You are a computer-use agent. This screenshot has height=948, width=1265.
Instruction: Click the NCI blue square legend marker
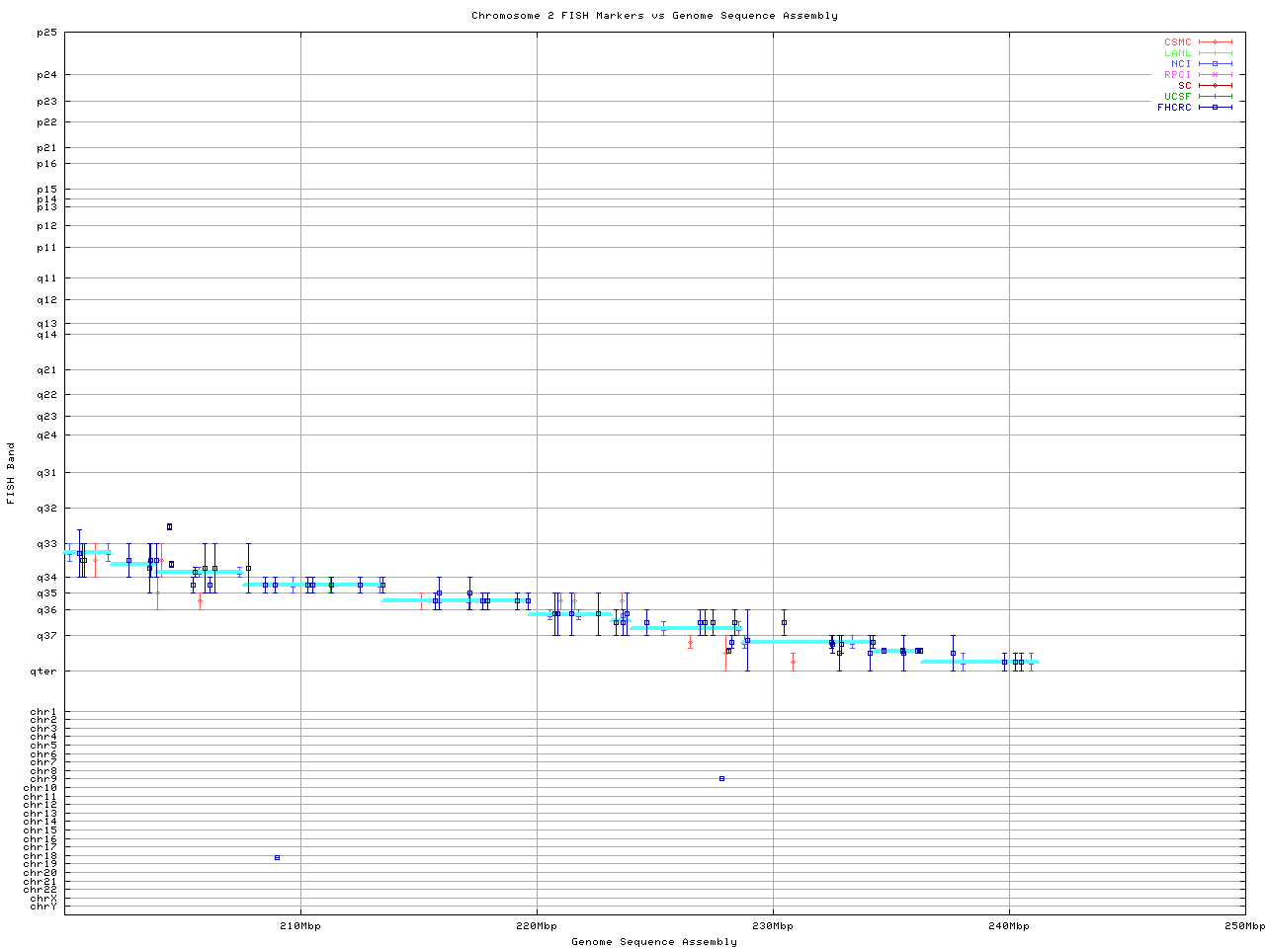pos(1215,64)
